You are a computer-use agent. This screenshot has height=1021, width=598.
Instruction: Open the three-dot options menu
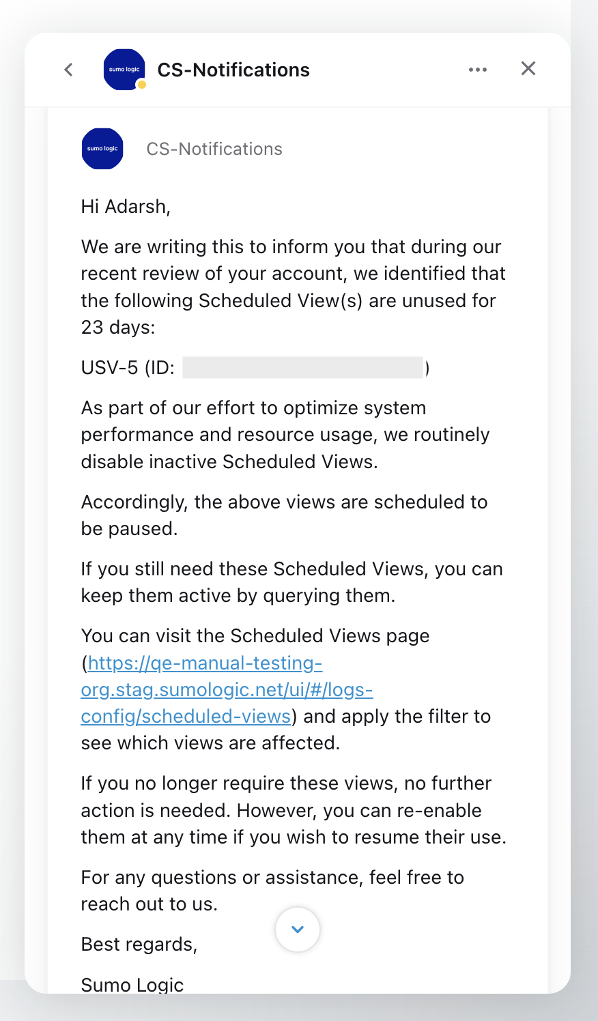[477, 69]
